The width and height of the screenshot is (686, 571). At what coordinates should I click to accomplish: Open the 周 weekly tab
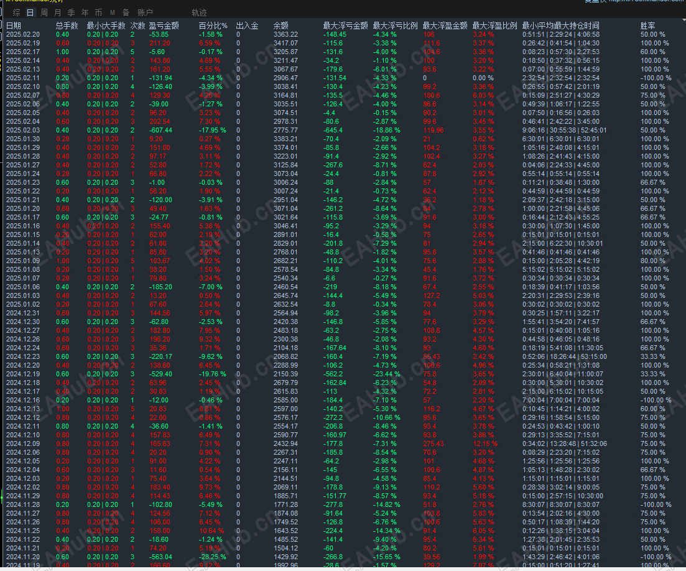click(x=44, y=12)
